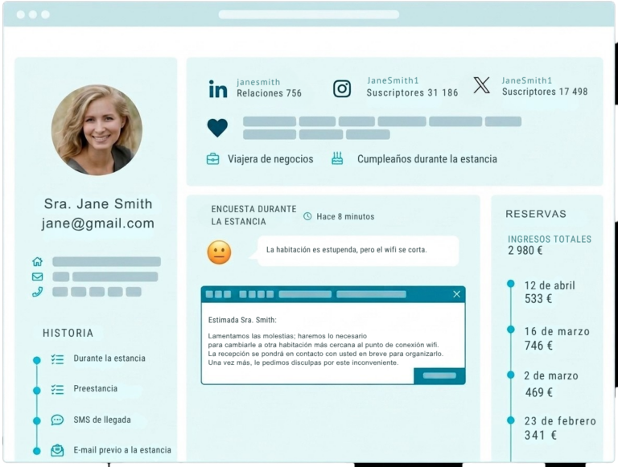Select the 341 € reservation amount
This screenshot has width=618, height=467.
click(541, 435)
